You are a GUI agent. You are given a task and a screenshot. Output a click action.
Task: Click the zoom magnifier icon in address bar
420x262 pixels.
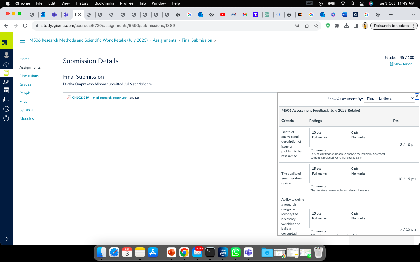click(x=297, y=26)
